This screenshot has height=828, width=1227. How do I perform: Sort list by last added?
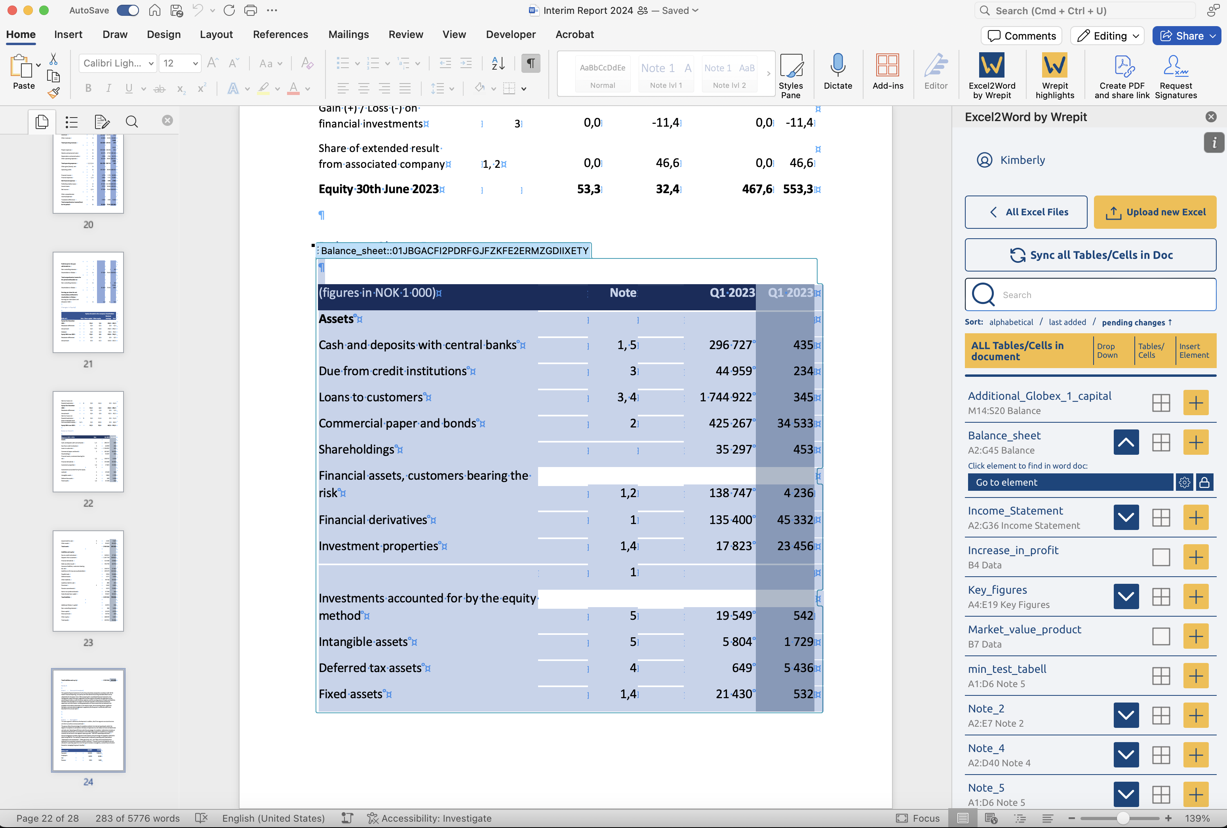1067,322
